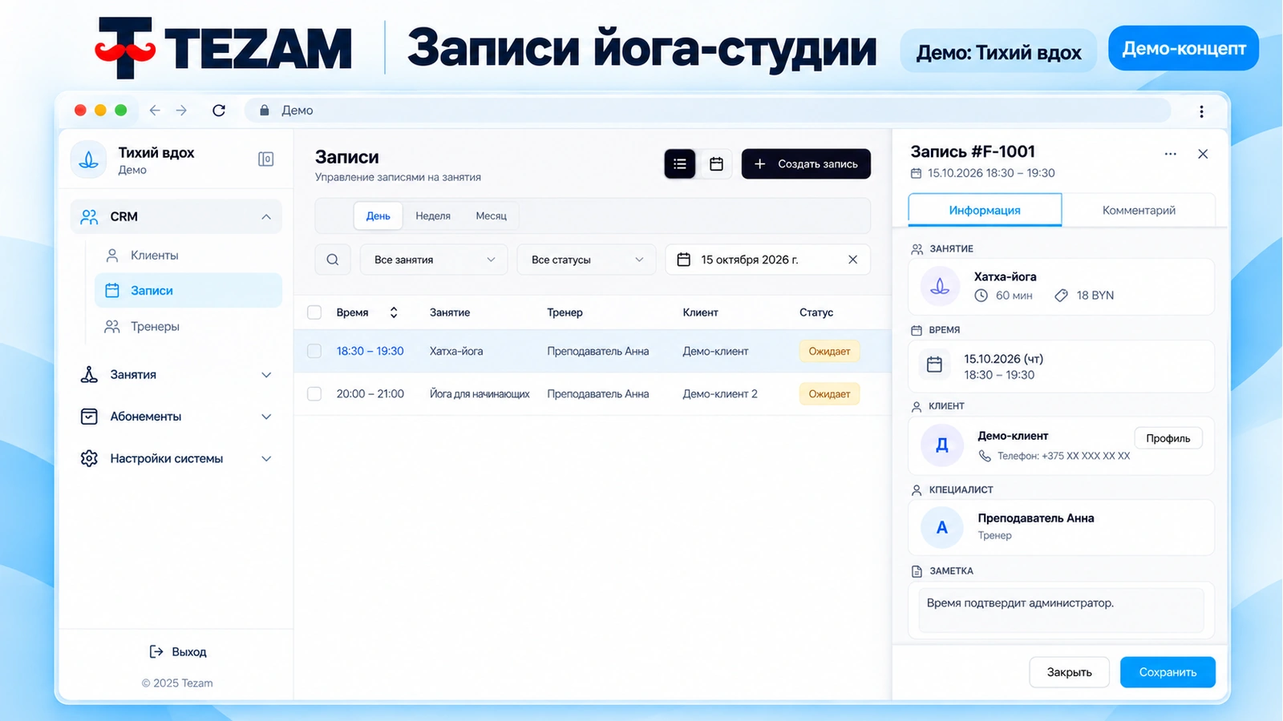The image size is (1283, 721).
Task: Expand Настройки системы section
Action: [x=176, y=459]
